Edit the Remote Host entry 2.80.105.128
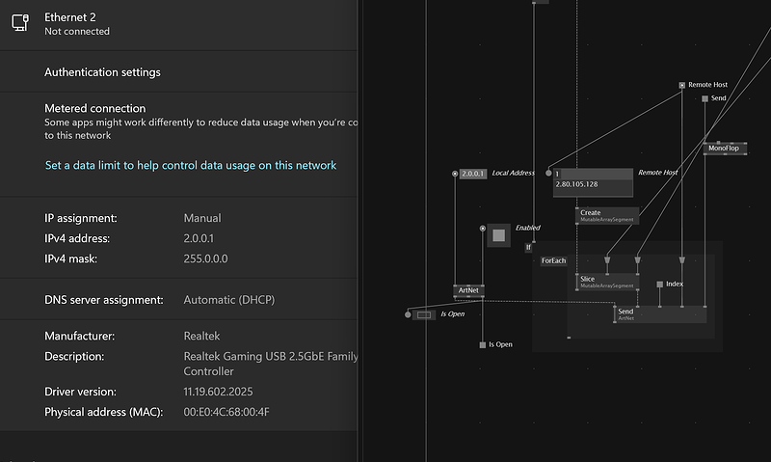The width and height of the screenshot is (771, 462). [x=593, y=184]
